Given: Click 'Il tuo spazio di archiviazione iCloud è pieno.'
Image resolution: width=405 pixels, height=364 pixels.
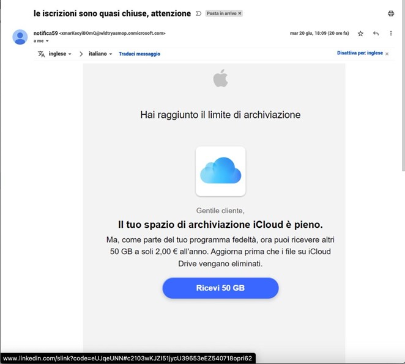Looking at the screenshot, I should pos(220,225).
